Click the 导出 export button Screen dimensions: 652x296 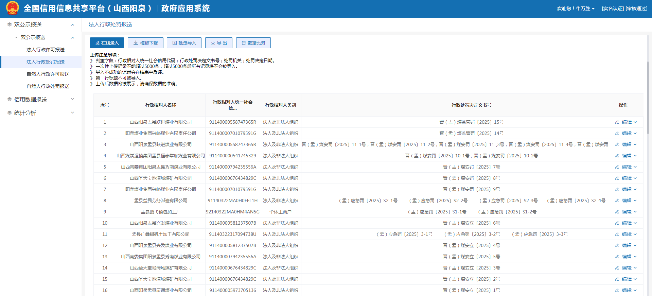(x=218, y=43)
